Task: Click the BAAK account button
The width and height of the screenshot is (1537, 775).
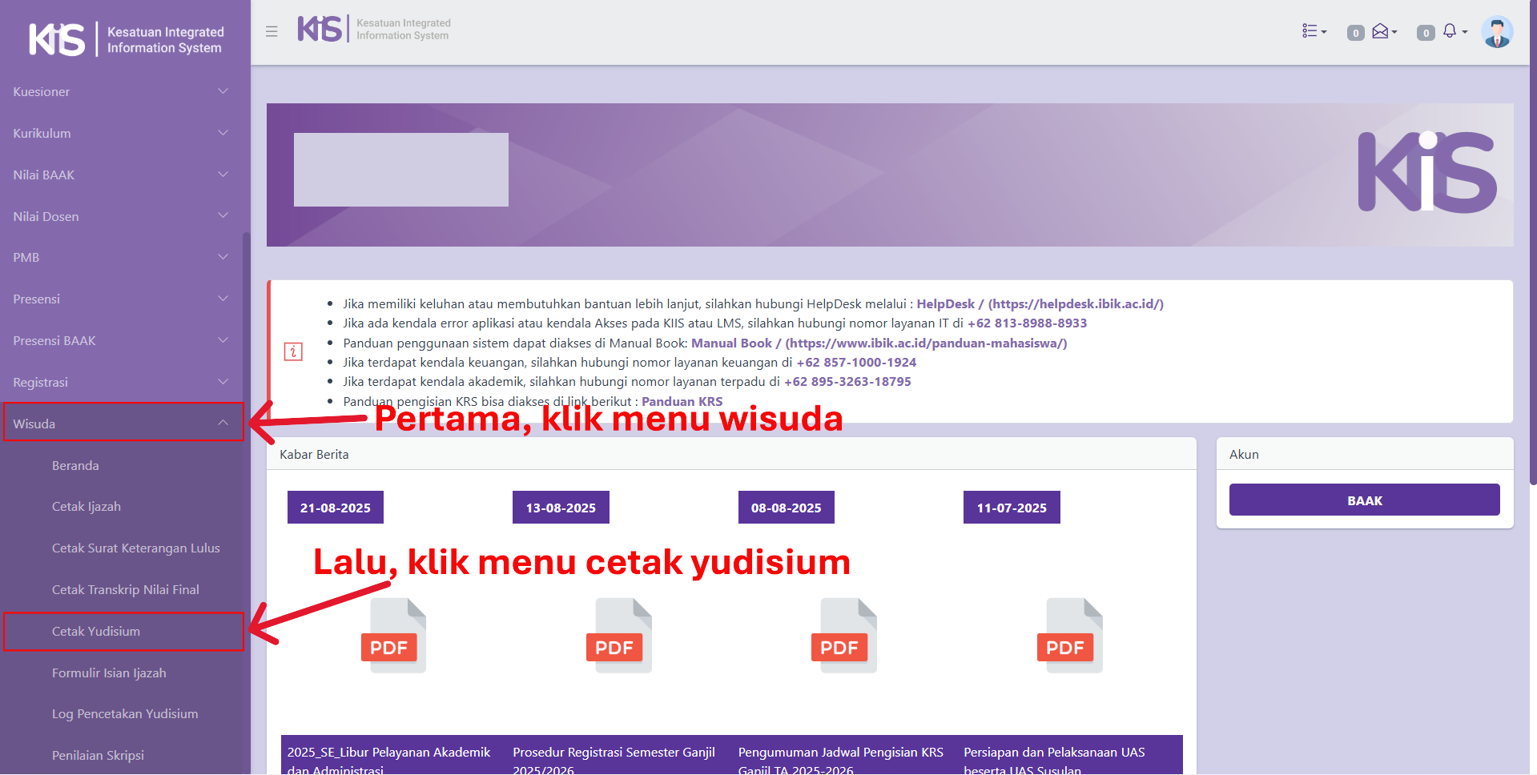Action: (x=1364, y=500)
